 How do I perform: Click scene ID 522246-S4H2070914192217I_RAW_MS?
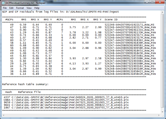click(129, 25)
